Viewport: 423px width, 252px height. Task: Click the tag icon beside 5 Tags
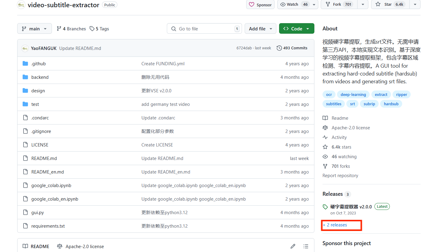click(x=92, y=29)
